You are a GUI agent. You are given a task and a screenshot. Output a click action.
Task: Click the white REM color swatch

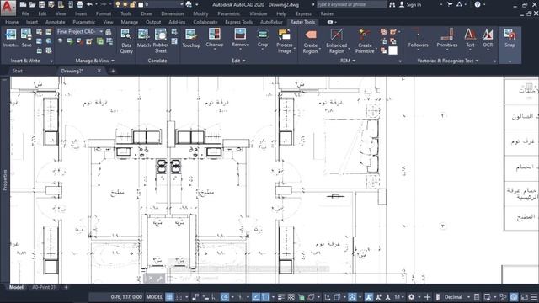[393, 50]
